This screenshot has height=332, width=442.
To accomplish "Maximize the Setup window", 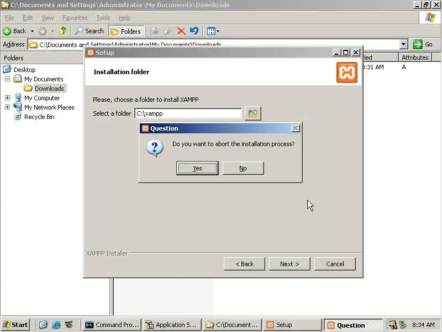I will pyautogui.click(x=346, y=53).
